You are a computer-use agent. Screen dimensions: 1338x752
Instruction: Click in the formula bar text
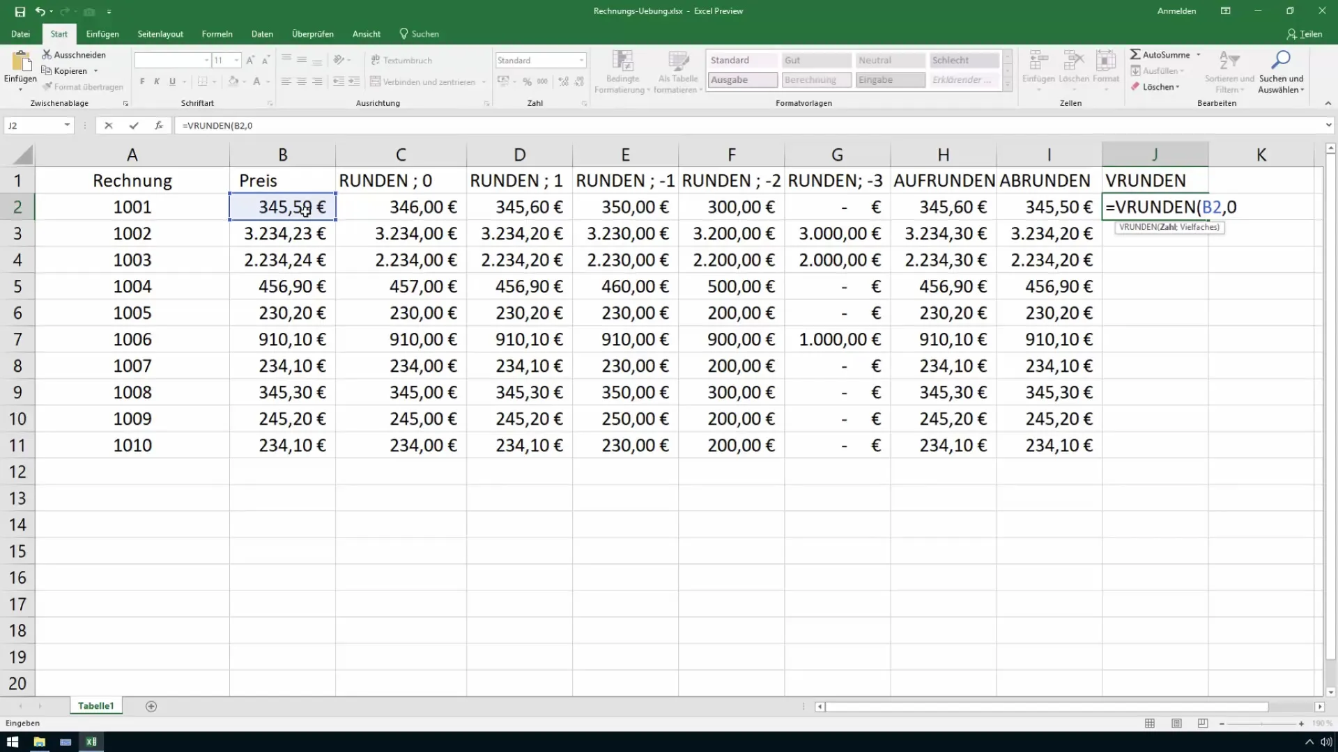(x=217, y=125)
